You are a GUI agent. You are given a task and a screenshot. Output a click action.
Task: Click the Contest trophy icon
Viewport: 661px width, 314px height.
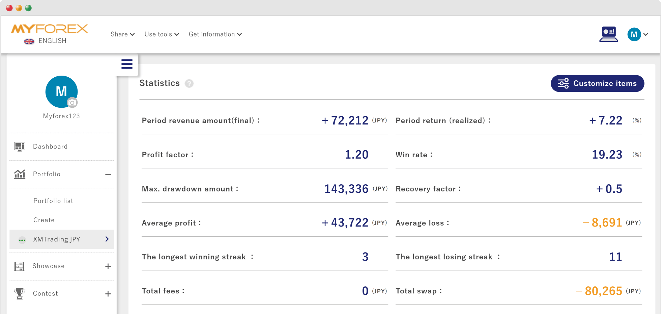coord(20,294)
